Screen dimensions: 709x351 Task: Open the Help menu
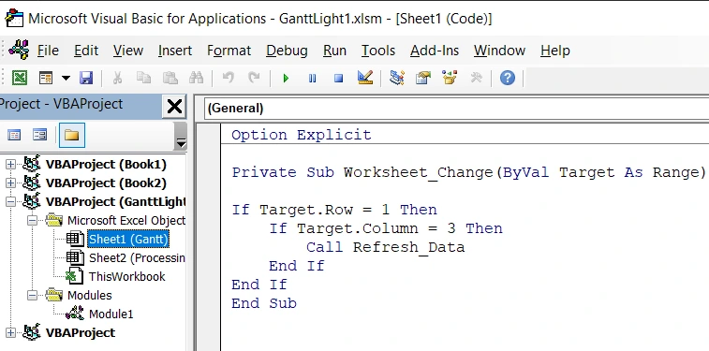(x=554, y=51)
